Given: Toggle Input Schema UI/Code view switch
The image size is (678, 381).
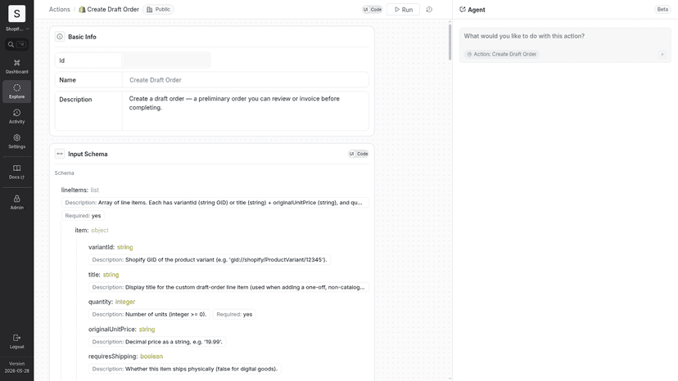Looking at the screenshot, I should 359,154.
